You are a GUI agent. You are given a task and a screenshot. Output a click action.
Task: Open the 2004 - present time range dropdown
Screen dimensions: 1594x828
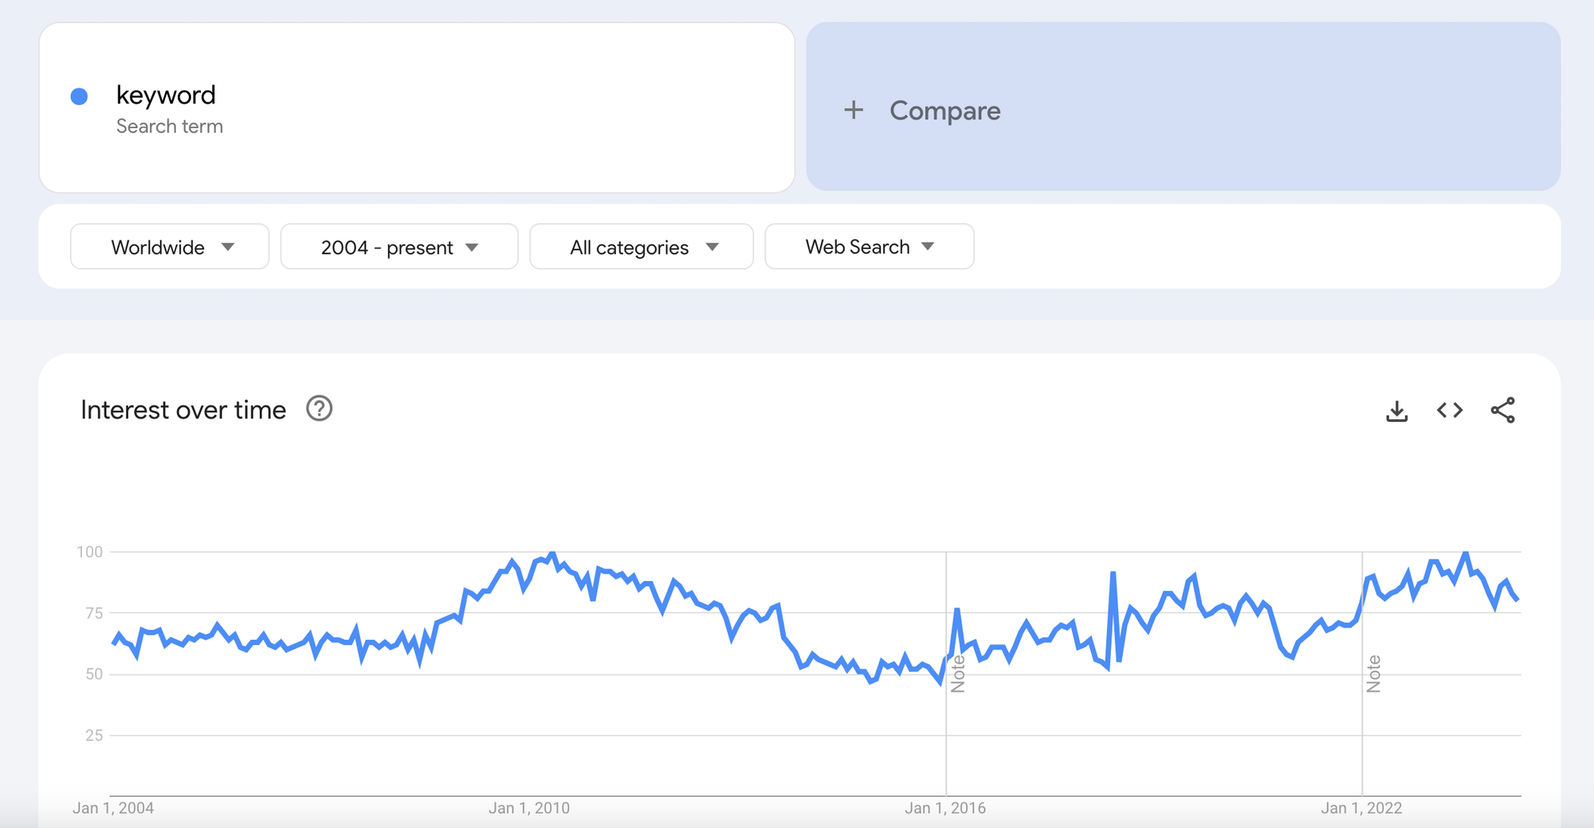[398, 247]
